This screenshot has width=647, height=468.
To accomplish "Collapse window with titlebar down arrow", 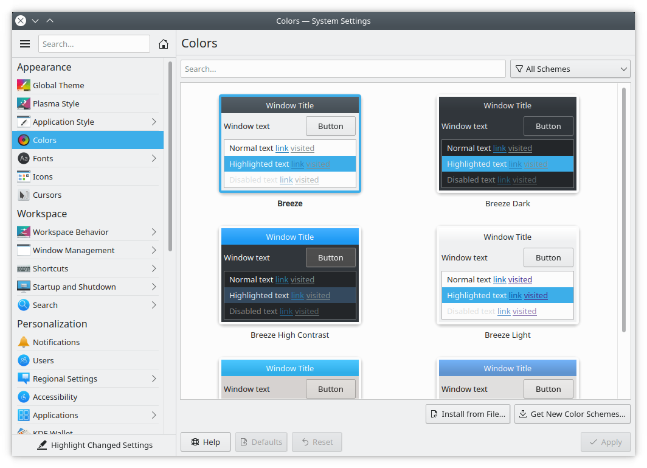I will [x=35, y=21].
